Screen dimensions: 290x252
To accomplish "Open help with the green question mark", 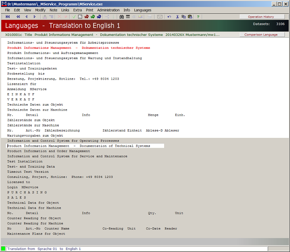I will pos(198,17).
